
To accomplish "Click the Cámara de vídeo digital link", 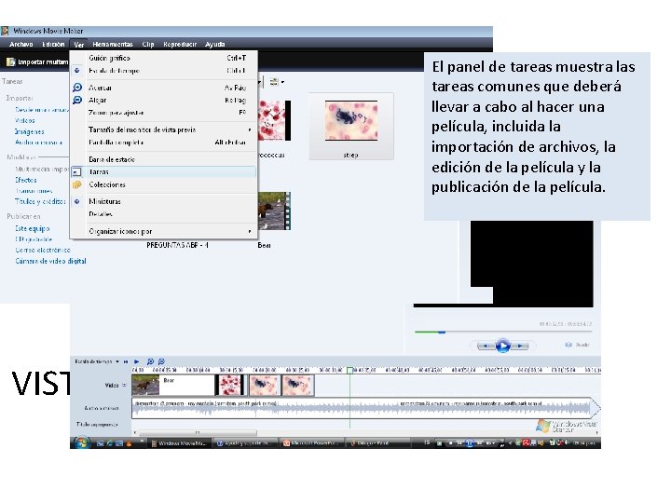I will coord(50,261).
